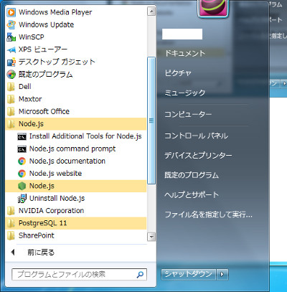The height and width of the screenshot is (292, 287).
Task: Open Node.js documentation link text
Action: [x=67, y=161]
